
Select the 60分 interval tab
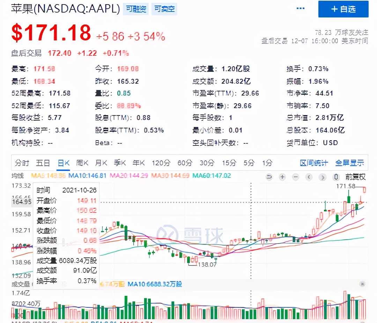pos(185,163)
